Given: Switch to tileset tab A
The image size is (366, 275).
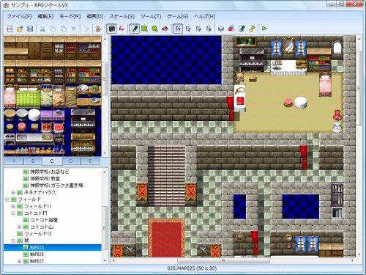Looking at the screenshot, I should click(14, 161).
